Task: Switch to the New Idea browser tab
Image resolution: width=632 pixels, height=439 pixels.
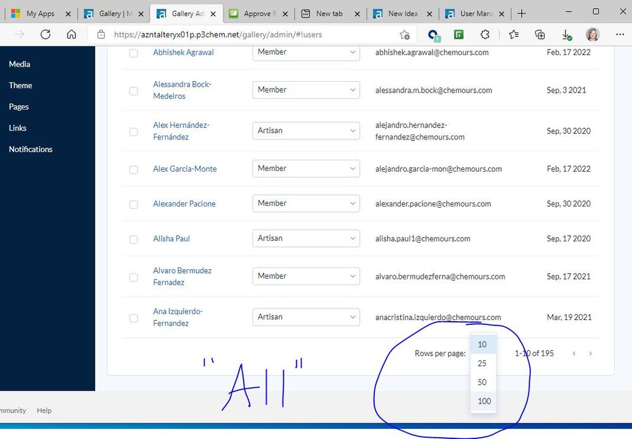Action: (x=401, y=14)
